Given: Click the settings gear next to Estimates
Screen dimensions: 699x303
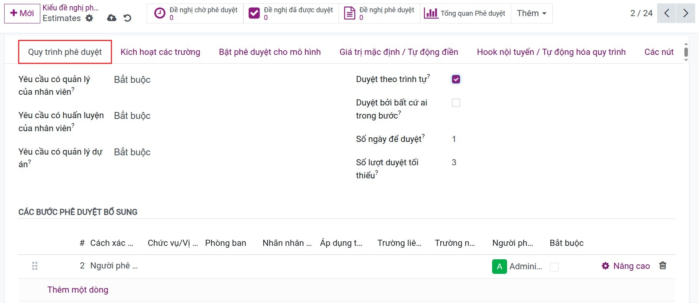Looking at the screenshot, I should (x=89, y=18).
